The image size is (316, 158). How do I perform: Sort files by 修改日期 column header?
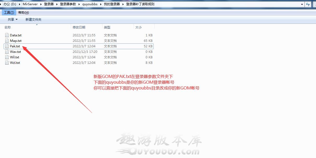point(79,27)
